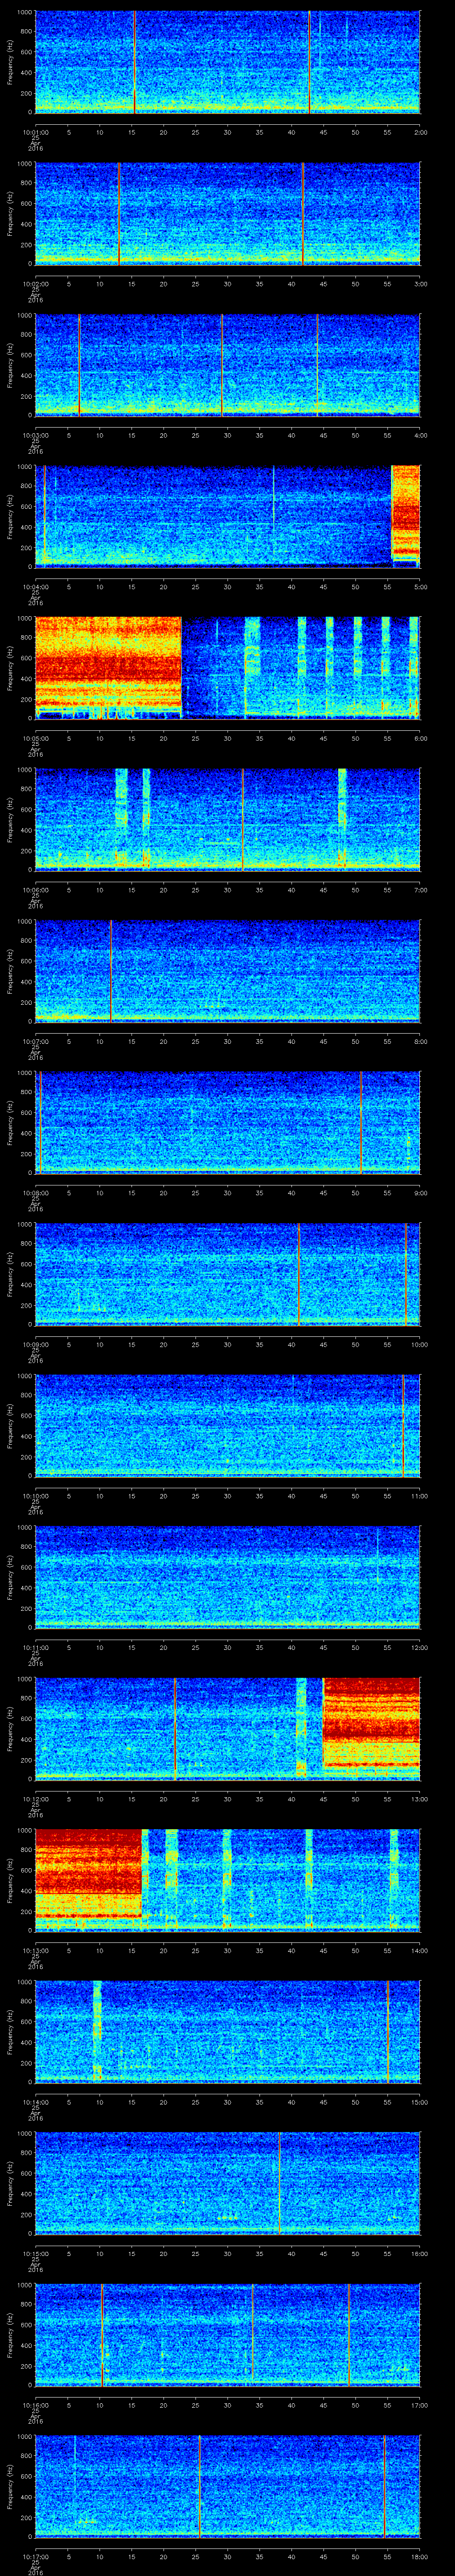Click the last red line in 10:16:00 panel
This screenshot has width=455, height=2576.
348,2334
